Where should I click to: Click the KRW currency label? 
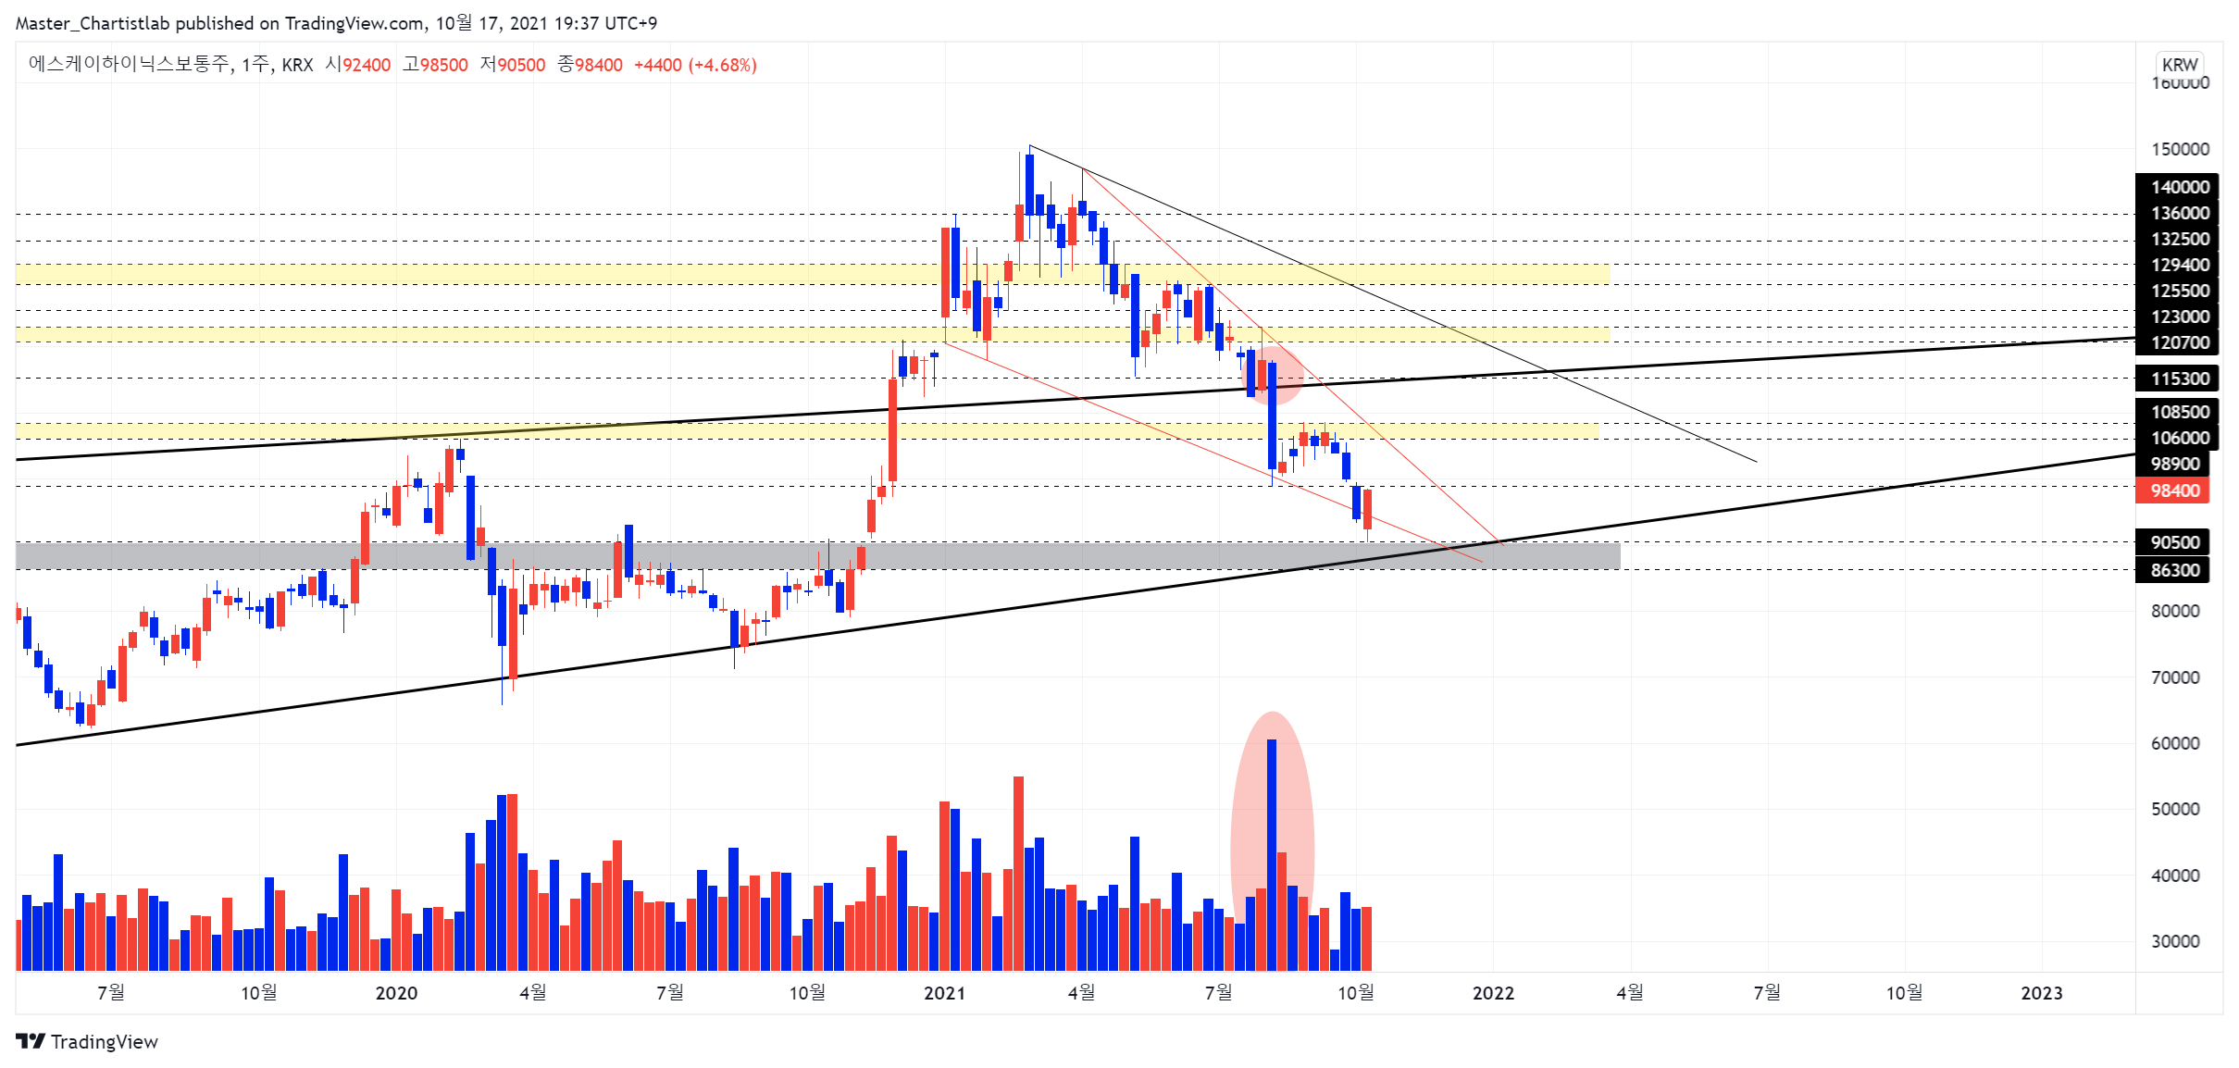(2179, 65)
